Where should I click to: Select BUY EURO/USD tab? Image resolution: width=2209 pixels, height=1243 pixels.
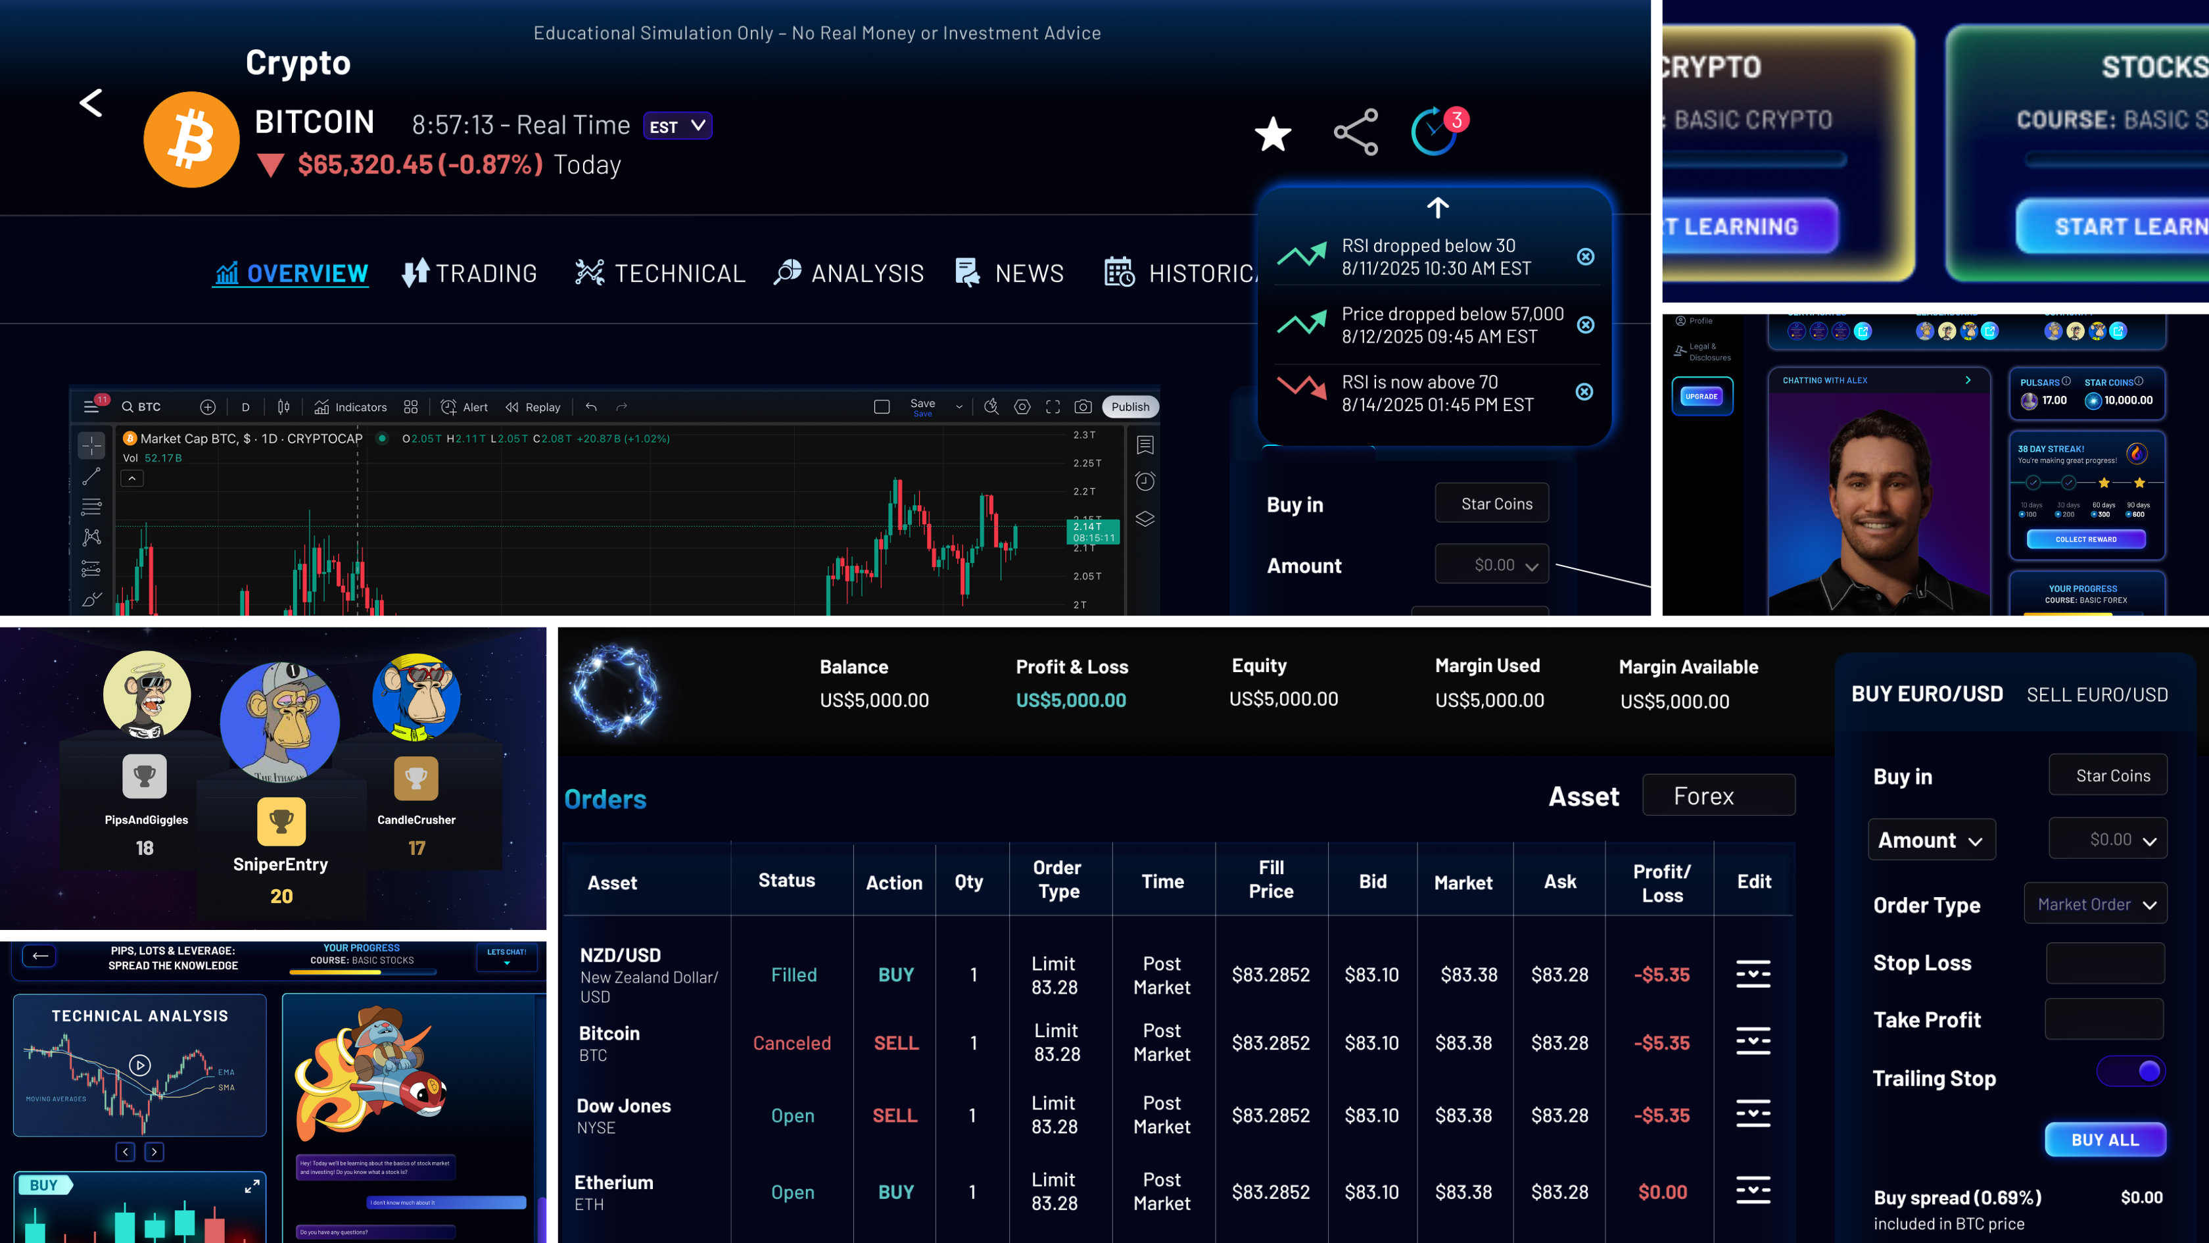pos(1927,694)
